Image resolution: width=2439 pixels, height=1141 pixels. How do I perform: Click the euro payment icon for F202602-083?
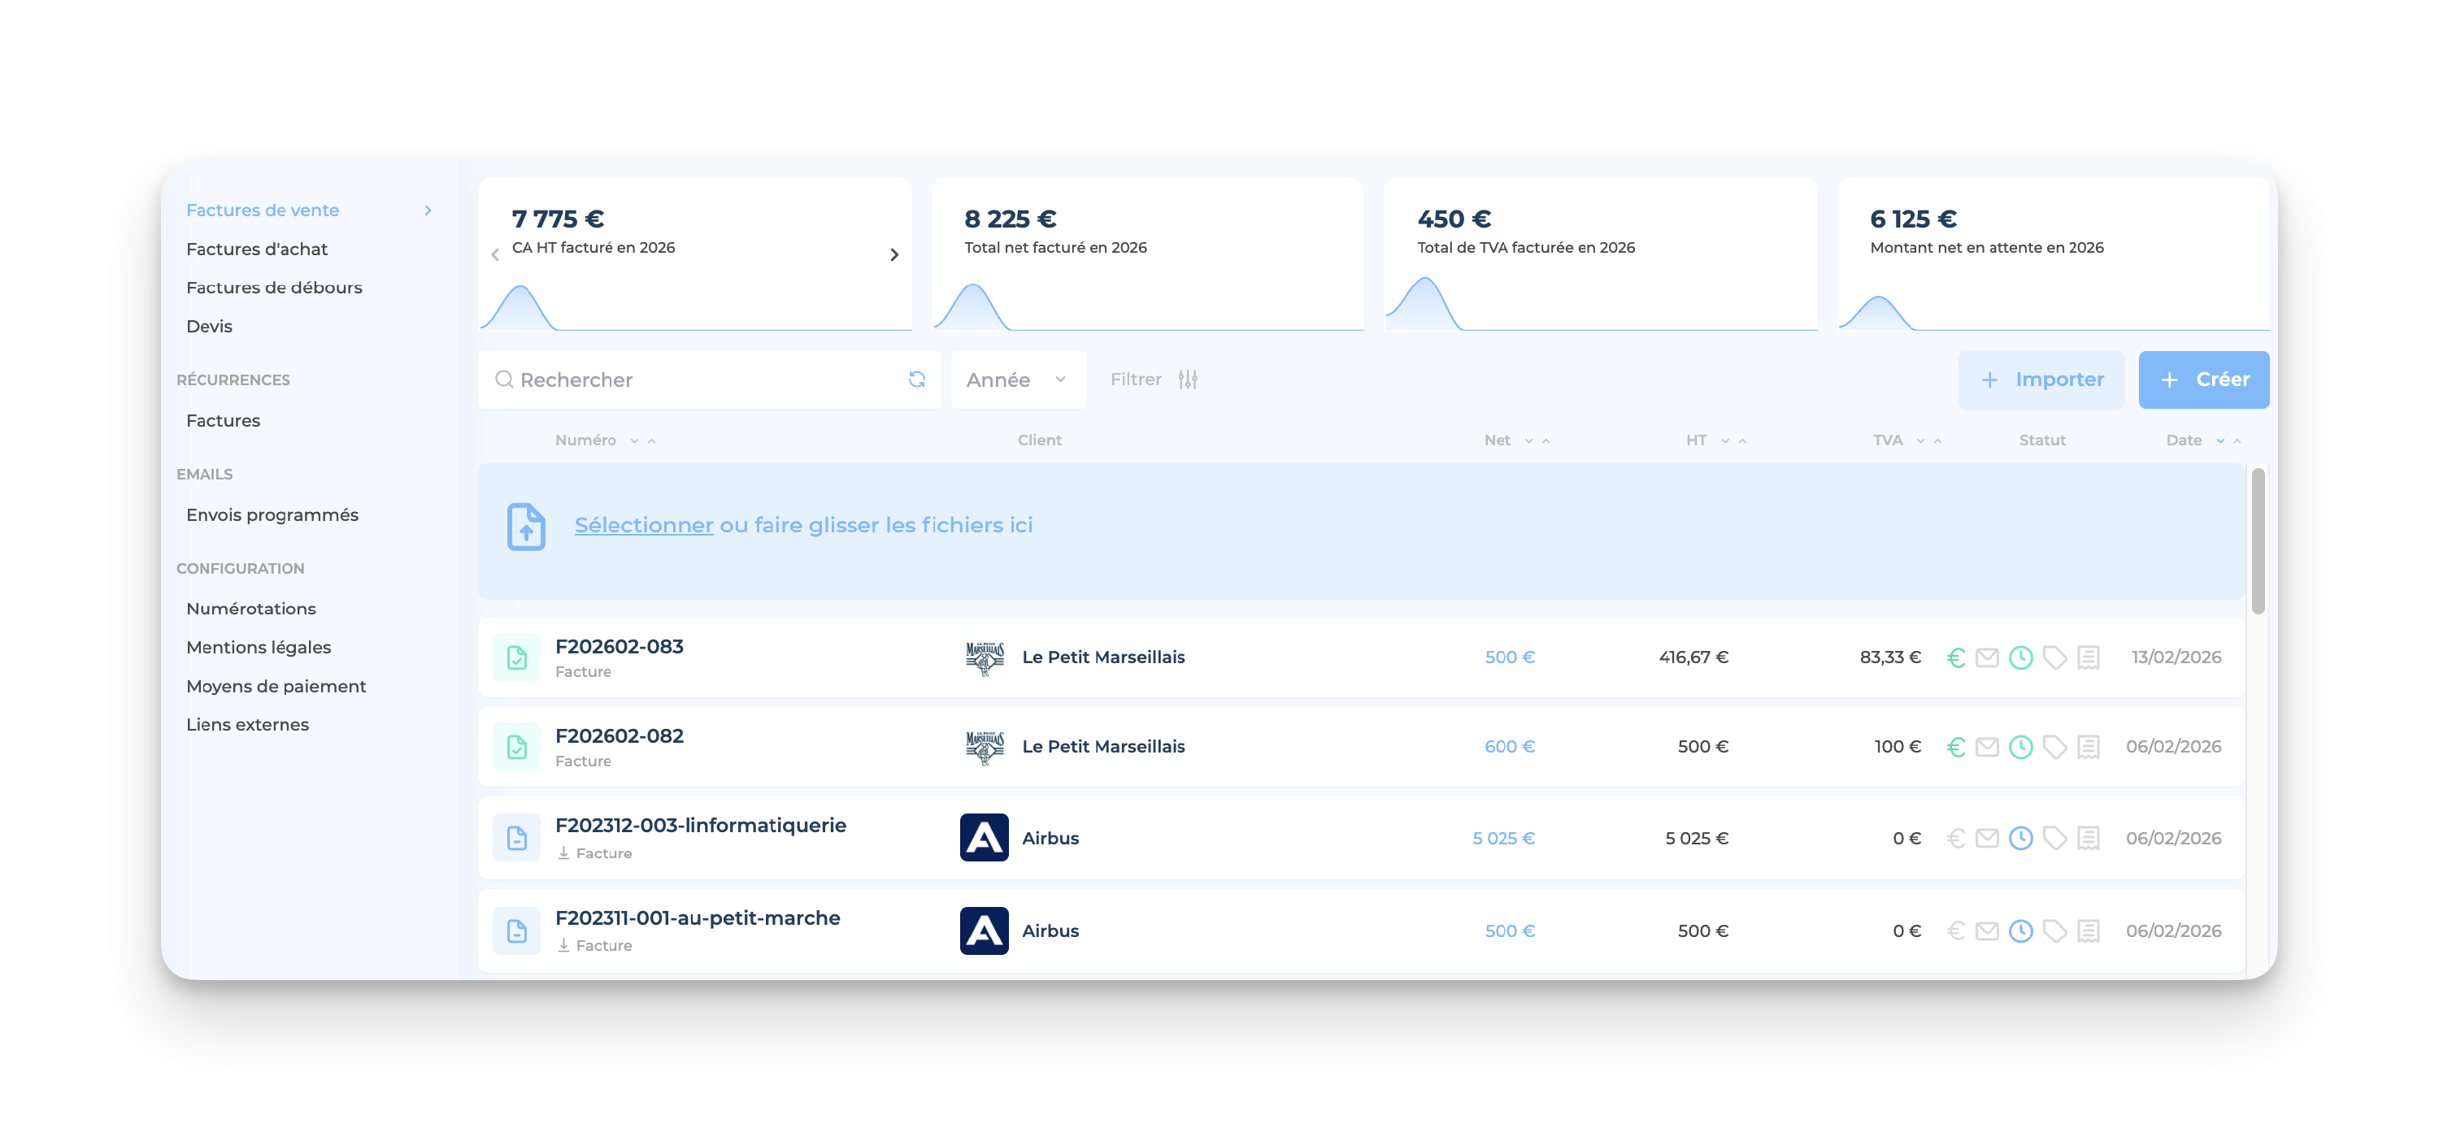pyautogui.click(x=1955, y=657)
